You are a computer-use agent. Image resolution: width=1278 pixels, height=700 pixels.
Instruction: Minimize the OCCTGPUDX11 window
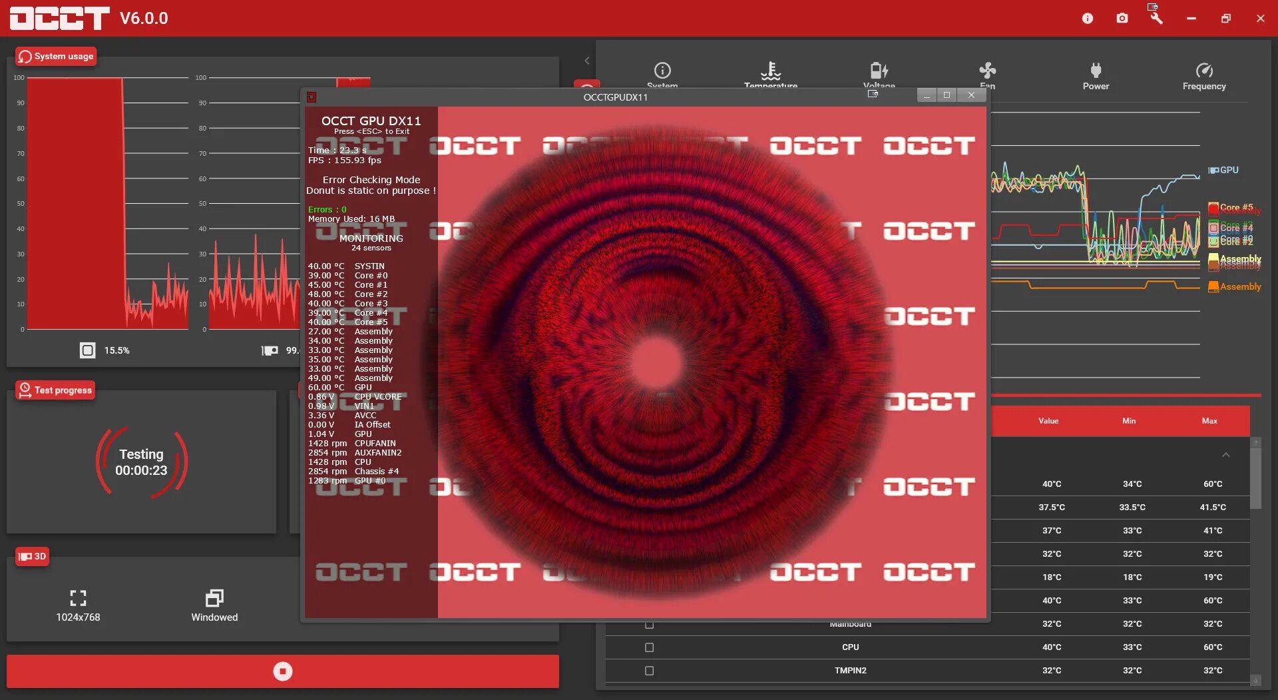tap(927, 95)
